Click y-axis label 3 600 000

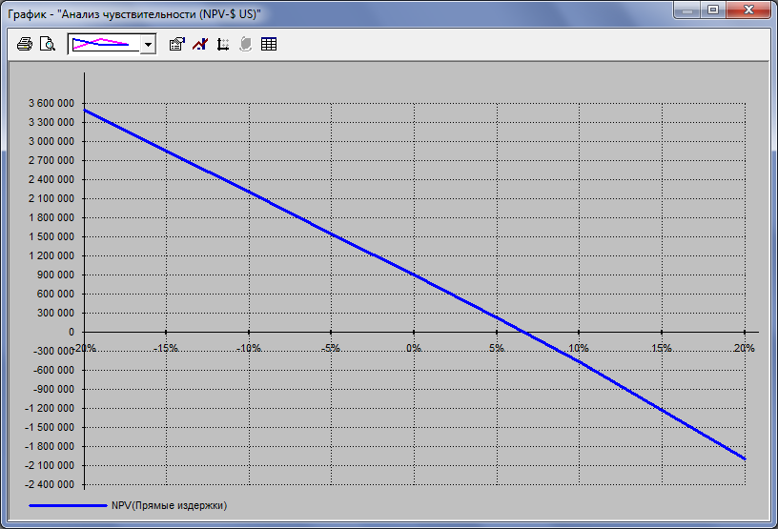(51, 103)
